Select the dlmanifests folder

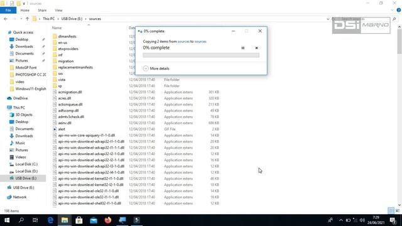tap(67, 36)
